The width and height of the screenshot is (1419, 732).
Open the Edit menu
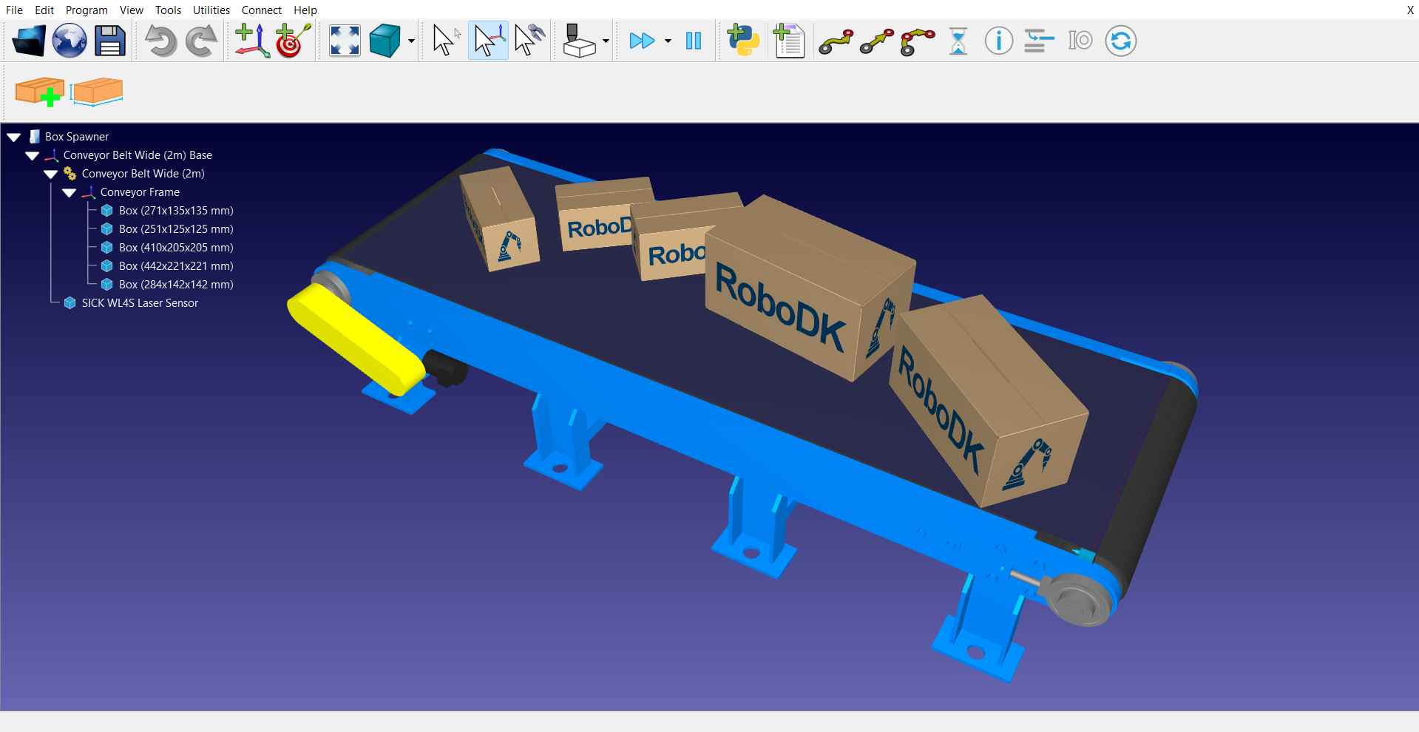44,10
